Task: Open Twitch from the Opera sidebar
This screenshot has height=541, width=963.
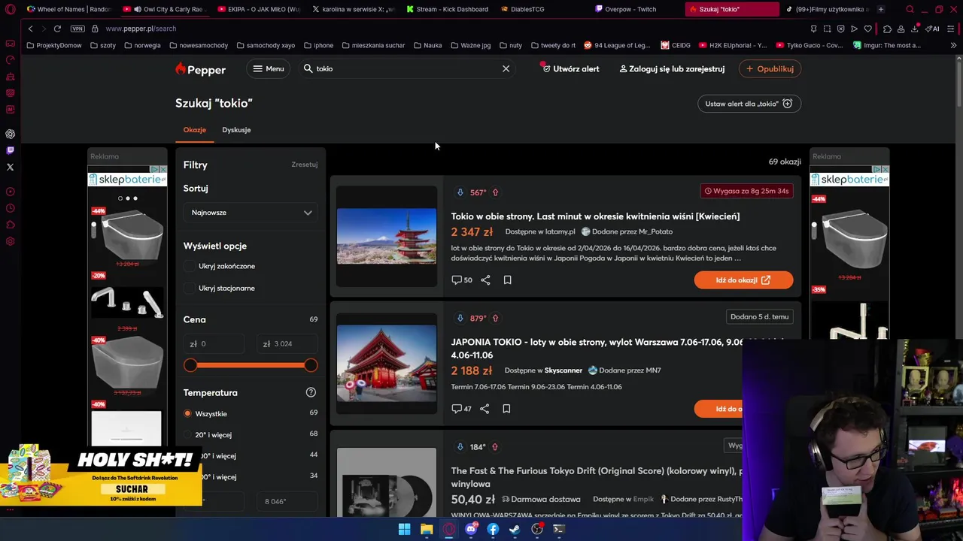Action: click(10, 150)
